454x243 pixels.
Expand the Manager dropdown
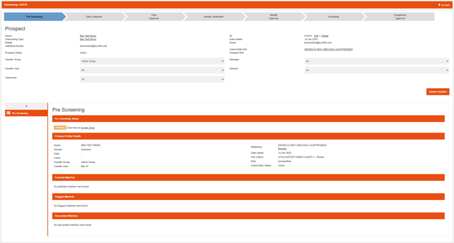point(376,61)
